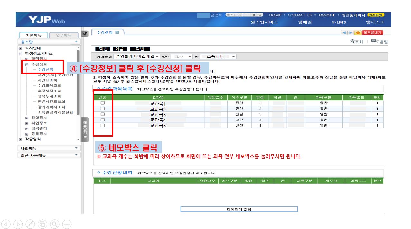Click the 메뉴닫기 side panel handle
411x229 pixels.
[x=85, y=129]
